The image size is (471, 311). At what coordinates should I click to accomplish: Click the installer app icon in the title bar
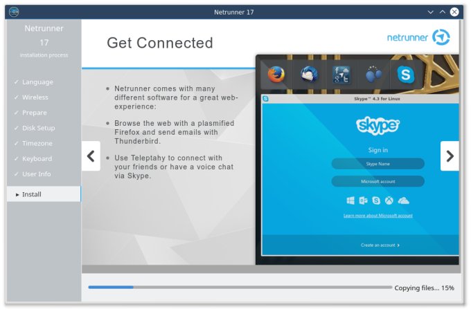point(14,12)
